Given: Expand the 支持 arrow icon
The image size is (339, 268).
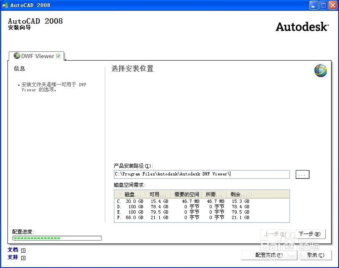Looking at the screenshot, I should [x=23, y=258].
